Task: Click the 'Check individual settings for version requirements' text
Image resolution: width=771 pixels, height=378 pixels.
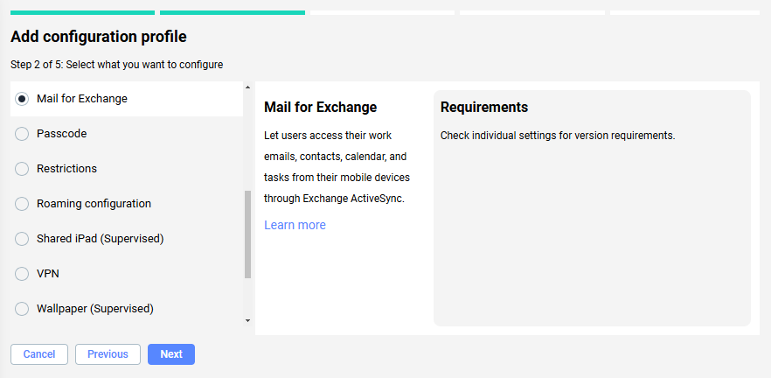Action: click(x=558, y=136)
